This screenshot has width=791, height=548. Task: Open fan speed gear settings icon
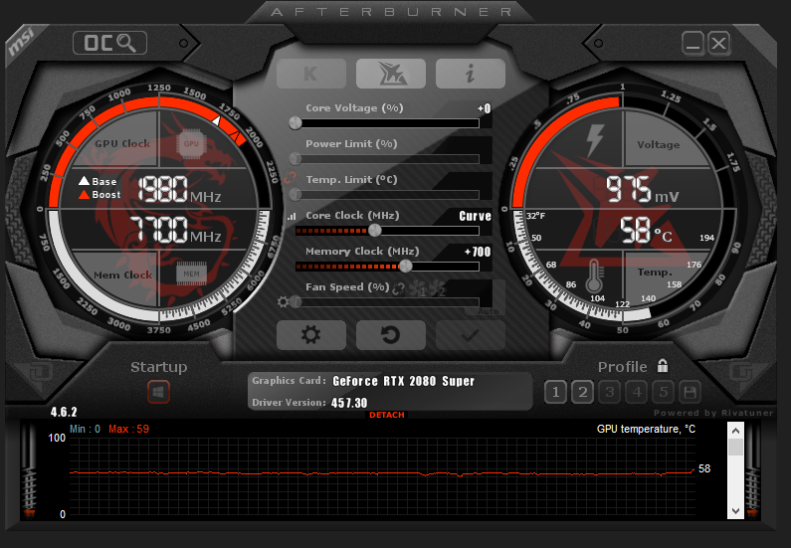point(283,301)
